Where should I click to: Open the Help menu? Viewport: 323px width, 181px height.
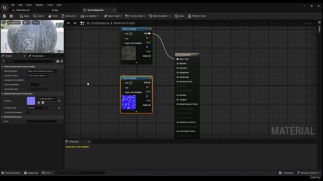click(59, 5)
